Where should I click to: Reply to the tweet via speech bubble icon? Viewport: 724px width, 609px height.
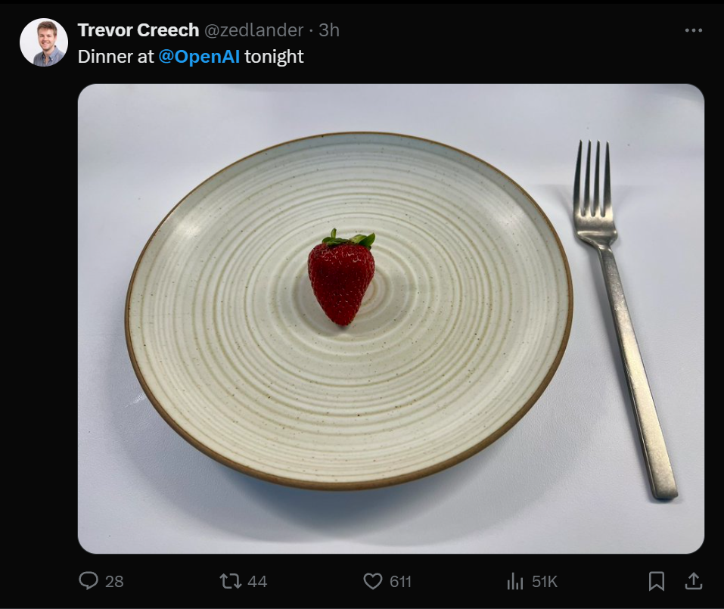pos(89,581)
